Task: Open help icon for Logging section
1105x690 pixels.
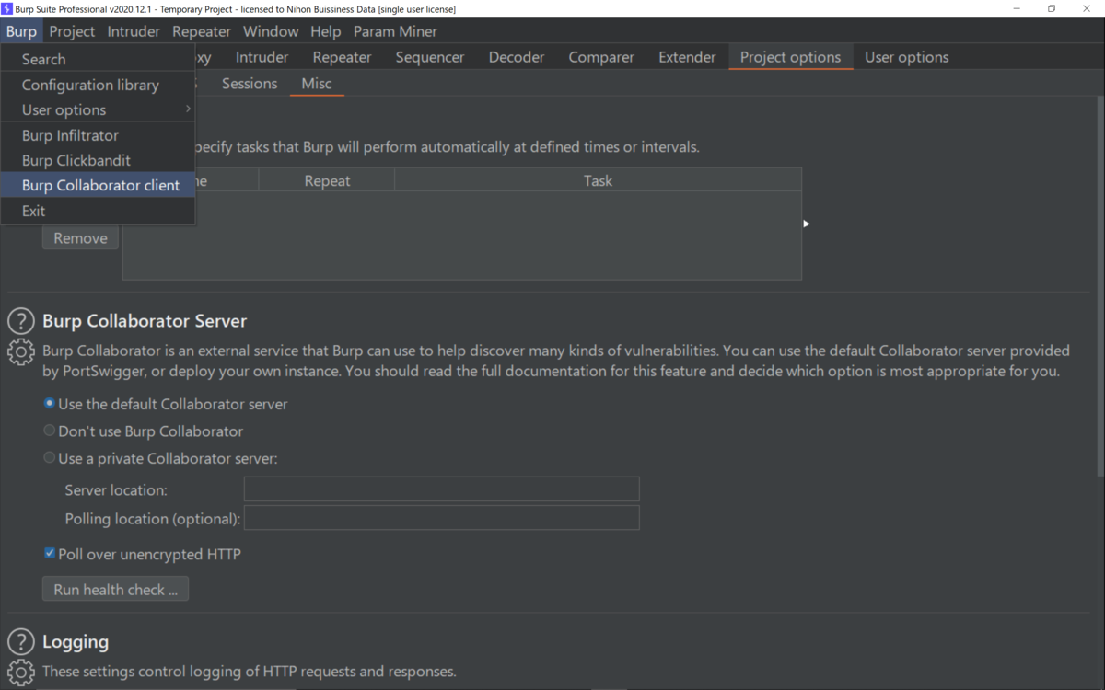Action: [20, 642]
